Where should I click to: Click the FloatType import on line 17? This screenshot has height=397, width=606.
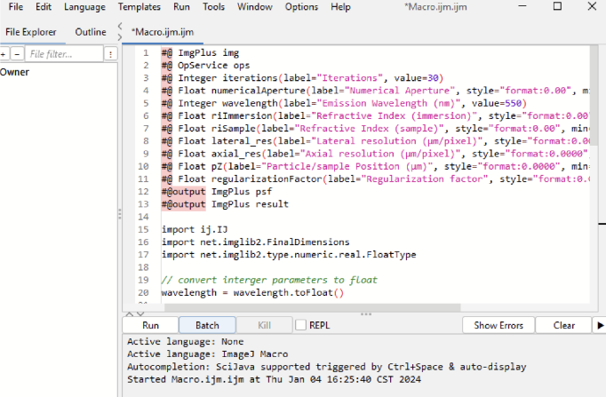(x=289, y=255)
